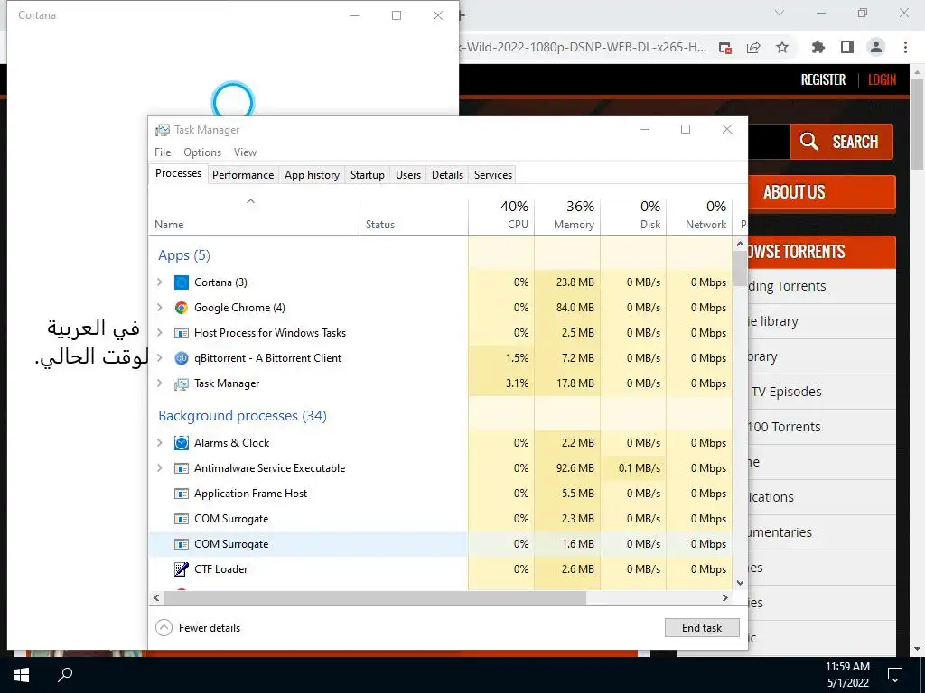This screenshot has width=925, height=693.
Task: Open Chrome extensions puzzle icon
Action: tap(818, 47)
